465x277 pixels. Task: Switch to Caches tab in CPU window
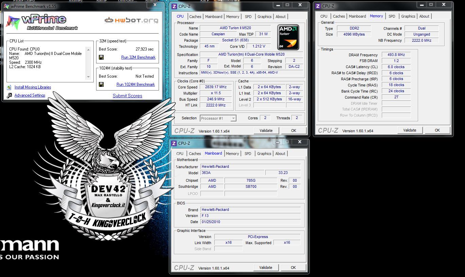tap(195, 17)
